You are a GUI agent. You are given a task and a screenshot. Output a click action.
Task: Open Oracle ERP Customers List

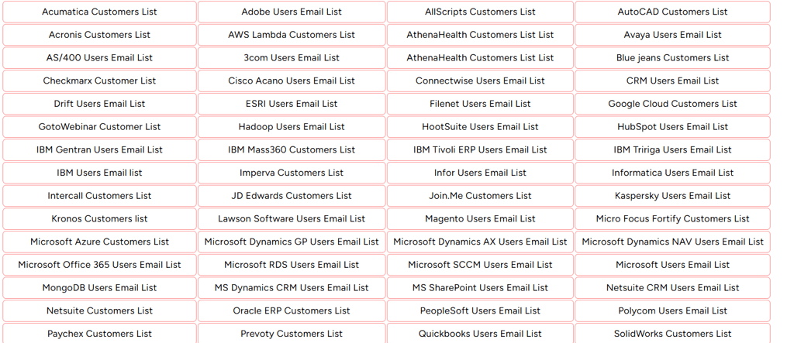[x=292, y=310]
